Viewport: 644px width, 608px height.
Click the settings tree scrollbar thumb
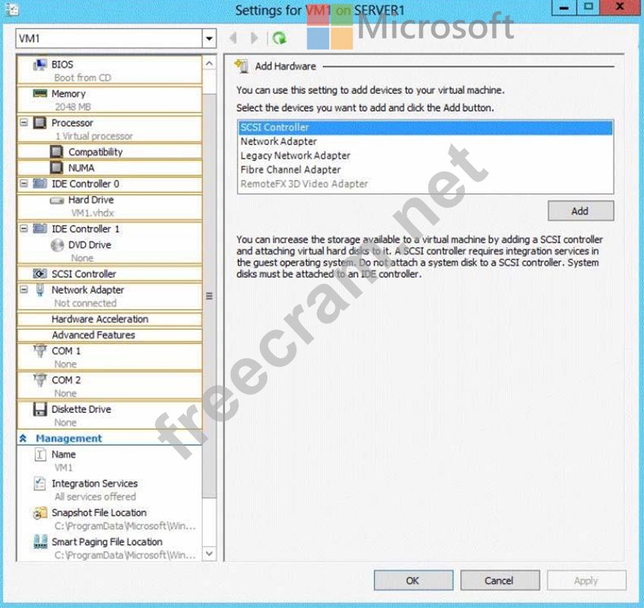(x=209, y=295)
